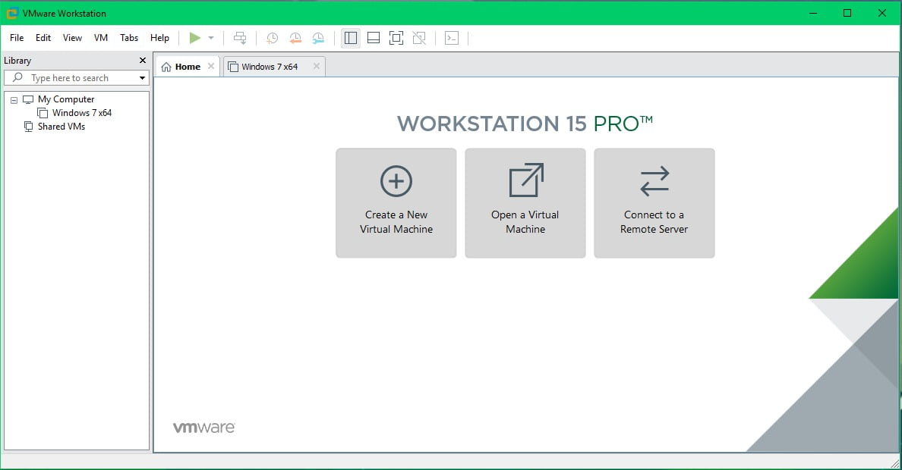This screenshot has width=902, height=470.
Task: Open the Tabs menu
Action: click(129, 38)
